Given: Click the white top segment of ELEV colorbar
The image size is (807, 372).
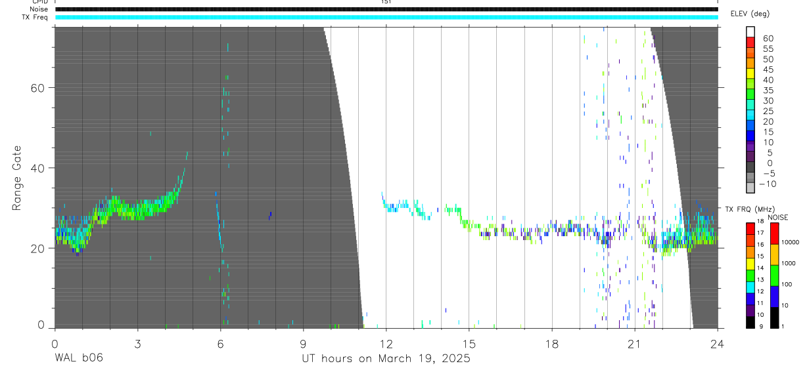Looking at the screenshot, I should point(750,31).
